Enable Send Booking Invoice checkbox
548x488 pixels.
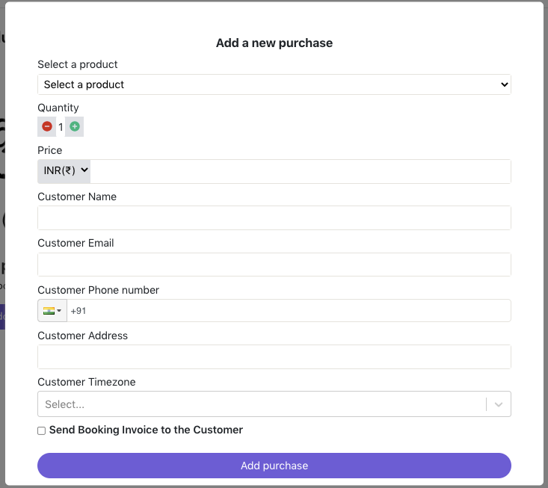[42, 430]
